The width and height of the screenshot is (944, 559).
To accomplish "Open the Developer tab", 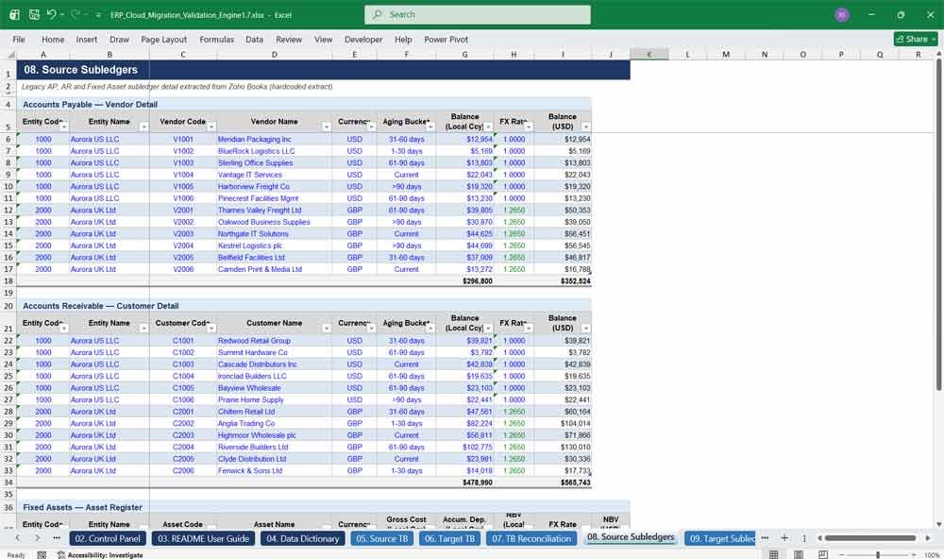I will pyautogui.click(x=363, y=39).
